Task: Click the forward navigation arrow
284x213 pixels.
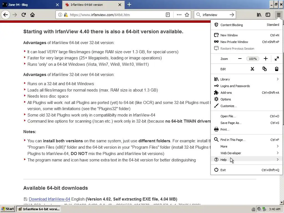Action: pyautogui.click(x=15, y=15)
